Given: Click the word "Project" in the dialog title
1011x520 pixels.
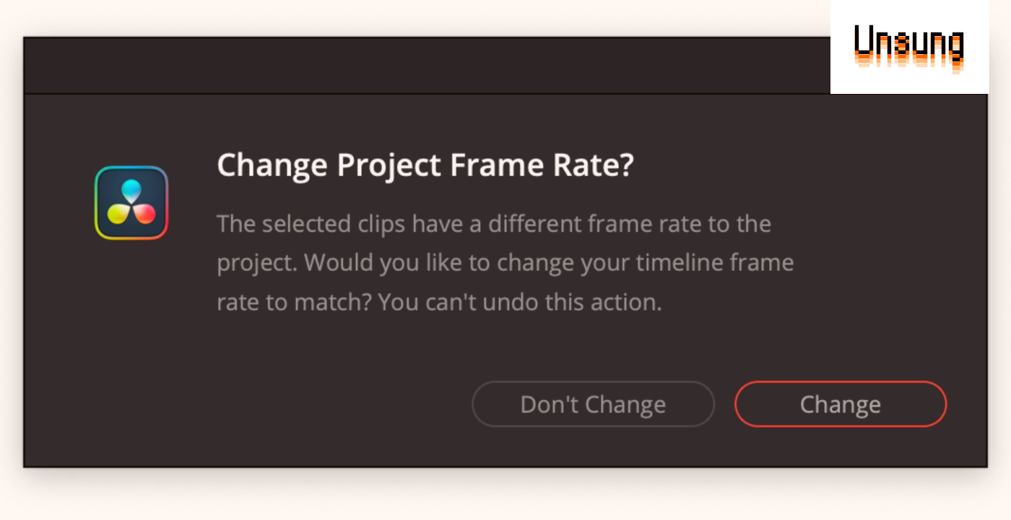Looking at the screenshot, I should [390, 165].
